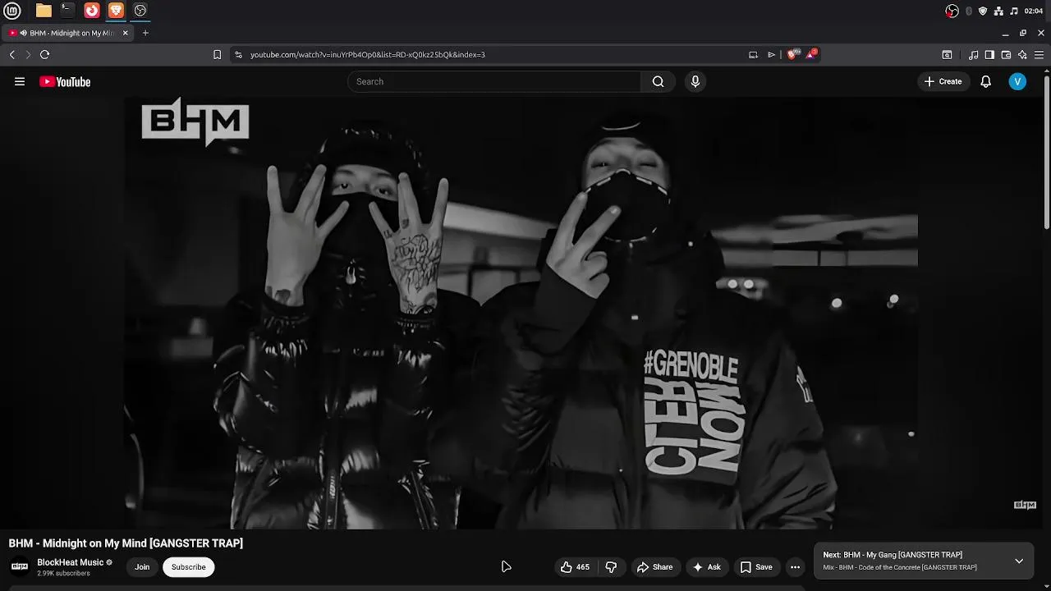
Task: Save the video to a playlist
Action: coord(756,567)
